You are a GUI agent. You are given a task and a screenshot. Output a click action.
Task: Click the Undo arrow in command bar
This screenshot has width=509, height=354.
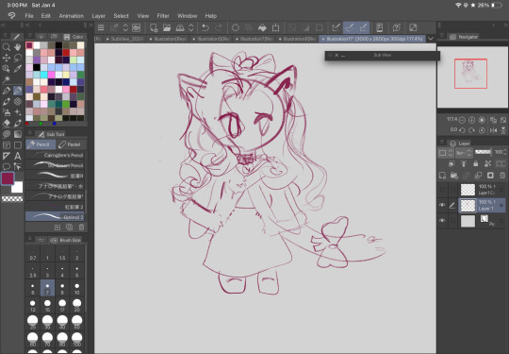coord(205,27)
